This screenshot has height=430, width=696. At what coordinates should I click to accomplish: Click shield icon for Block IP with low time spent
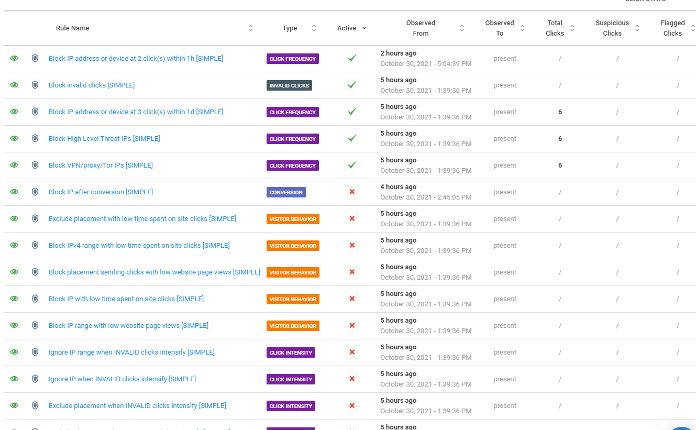tap(35, 299)
